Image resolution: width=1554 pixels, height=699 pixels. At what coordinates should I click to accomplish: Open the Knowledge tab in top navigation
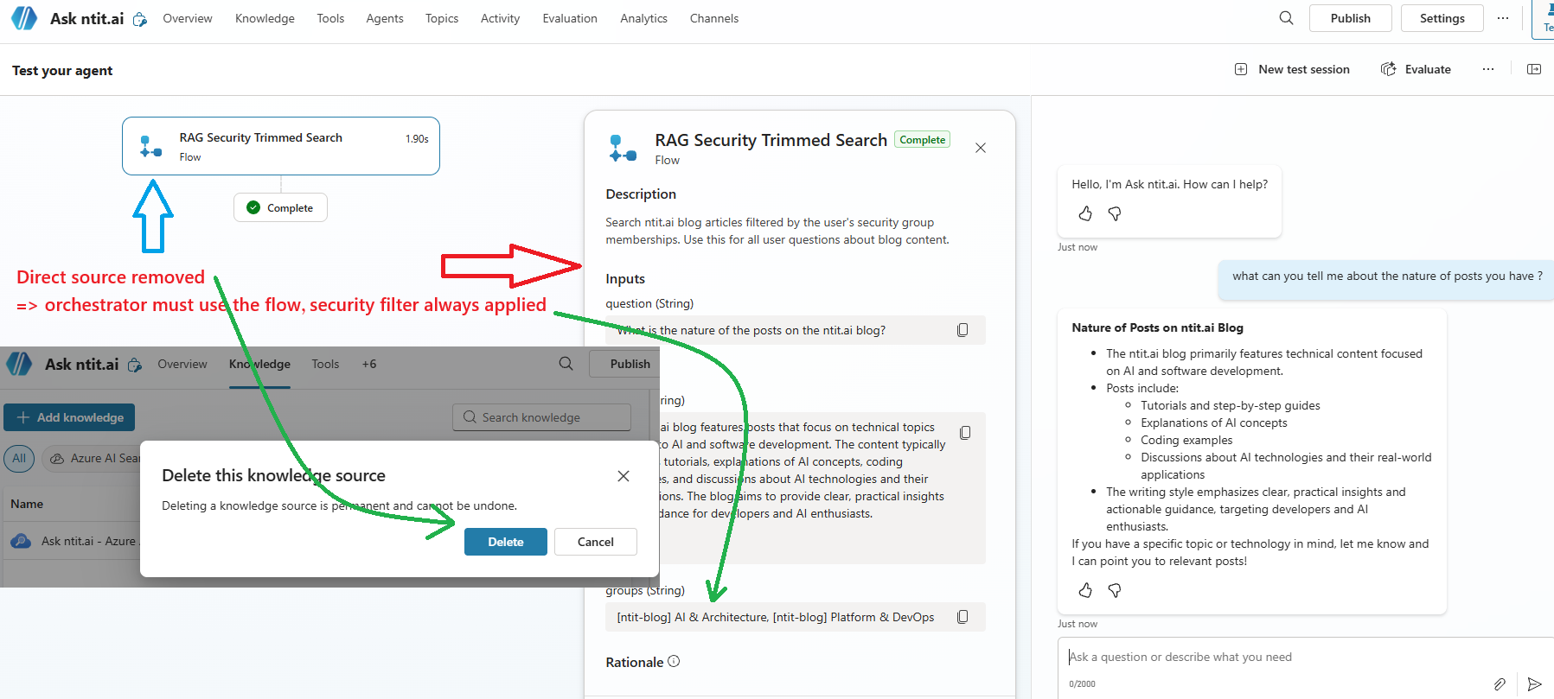pos(265,18)
